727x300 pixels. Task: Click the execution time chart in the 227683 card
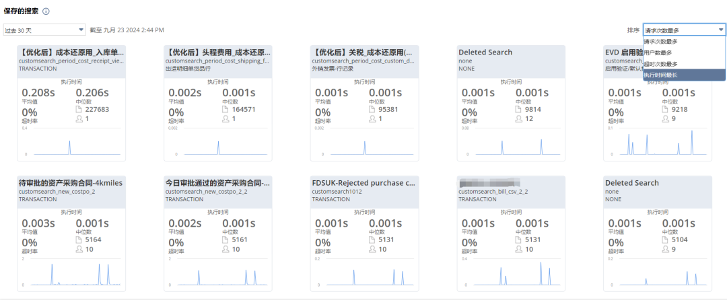point(71,141)
